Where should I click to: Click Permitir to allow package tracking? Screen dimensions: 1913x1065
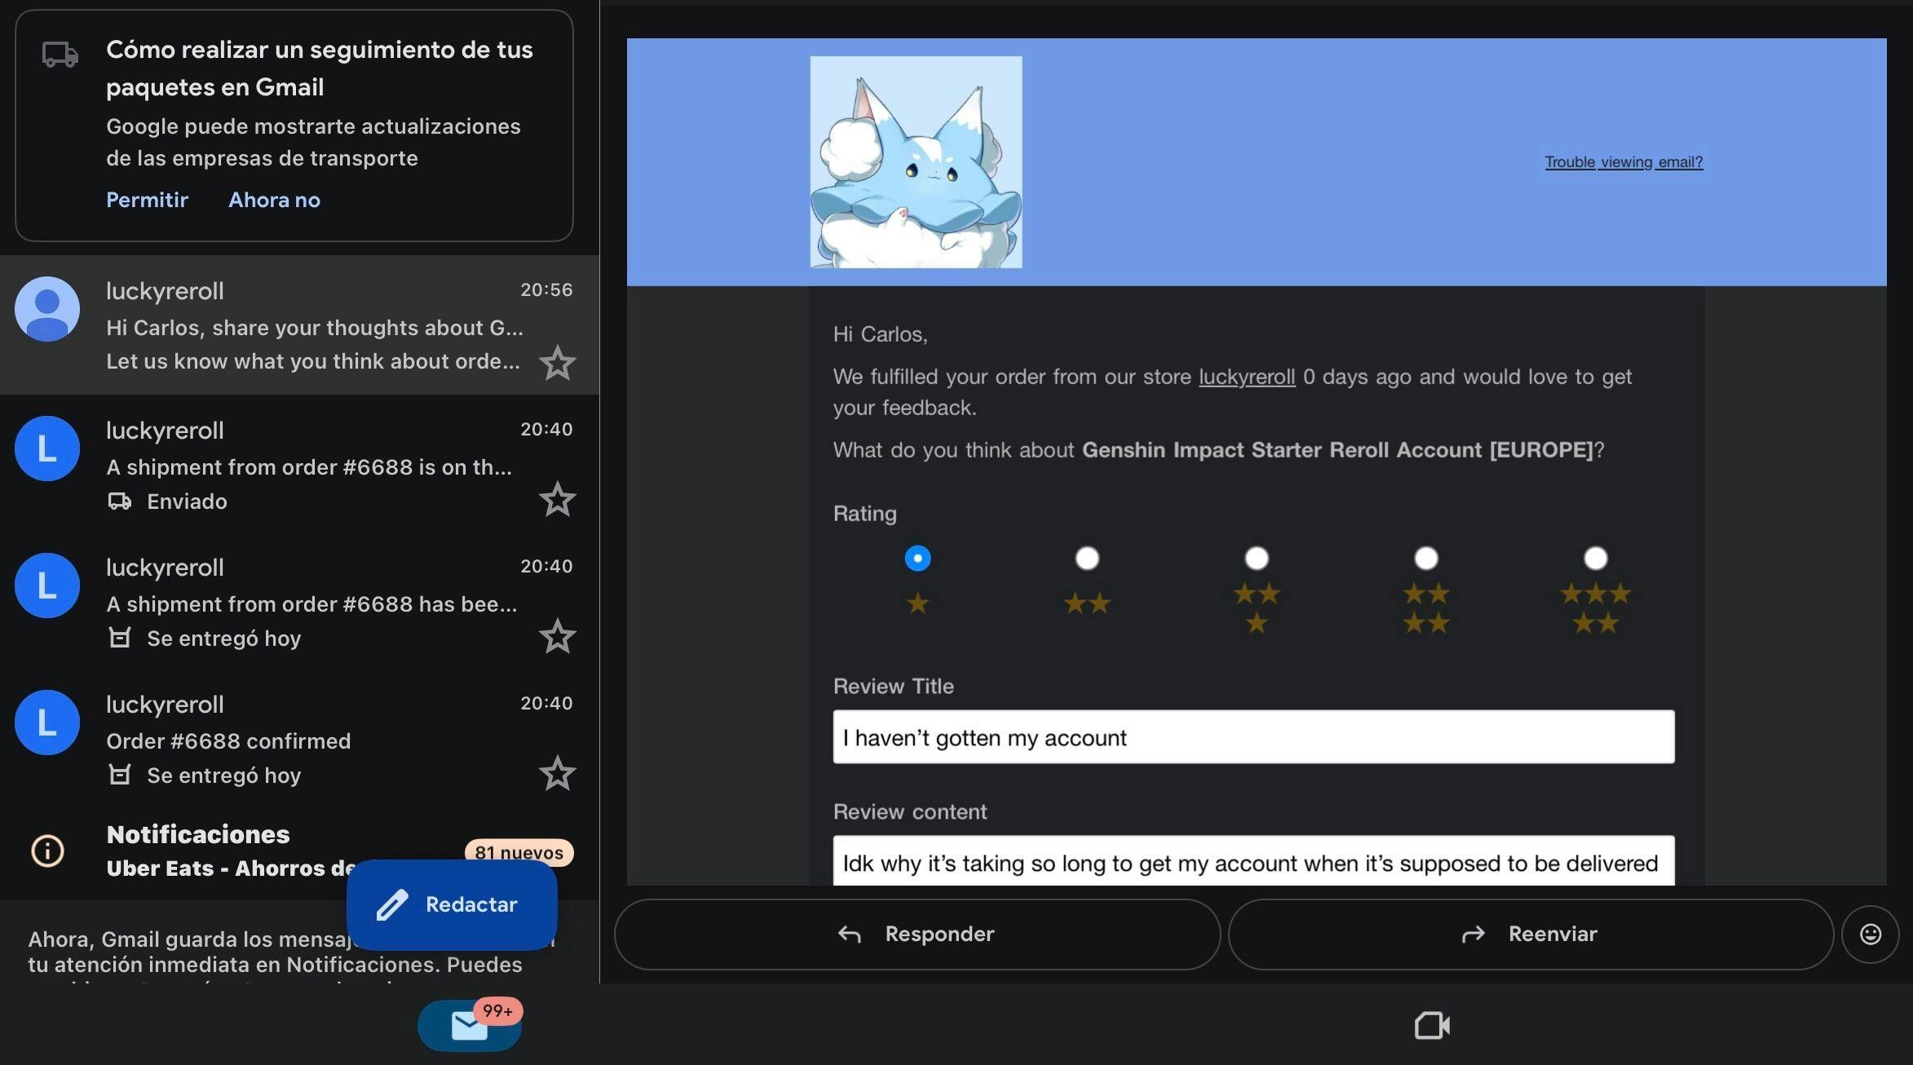tap(147, 200)
